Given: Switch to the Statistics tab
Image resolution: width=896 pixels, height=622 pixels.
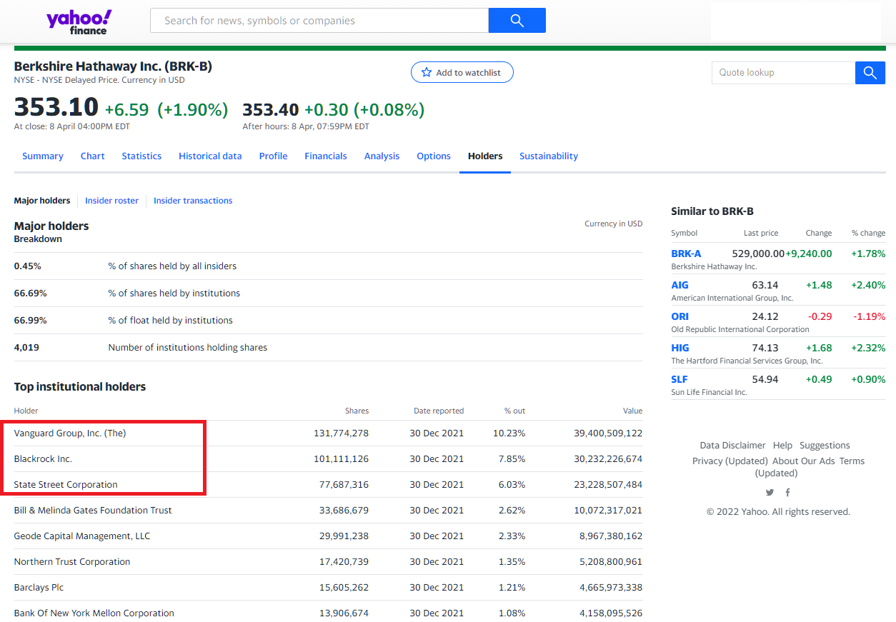Looking at the screenshot, I should (x=141, y=156).
